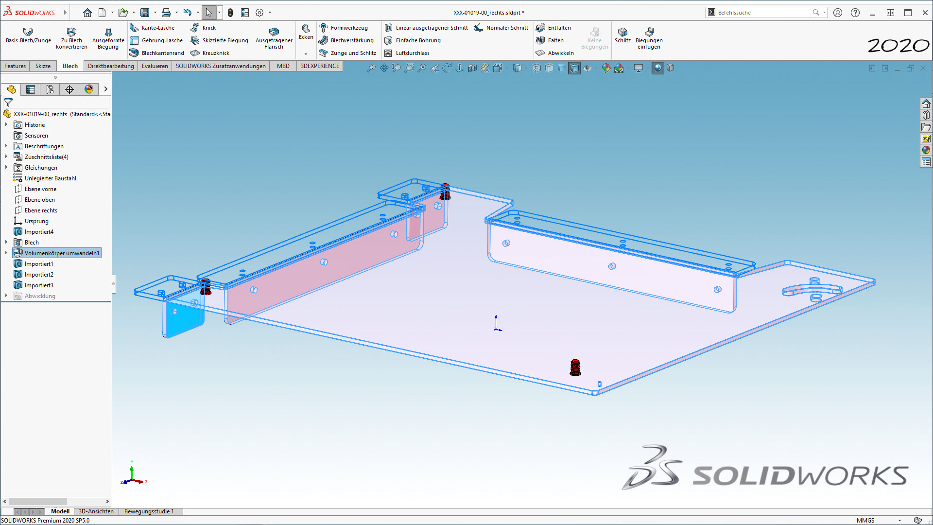The image size is (933, 525).
Task: Open the DisplayManager color wheel tab
Action: tap(89, 89)
